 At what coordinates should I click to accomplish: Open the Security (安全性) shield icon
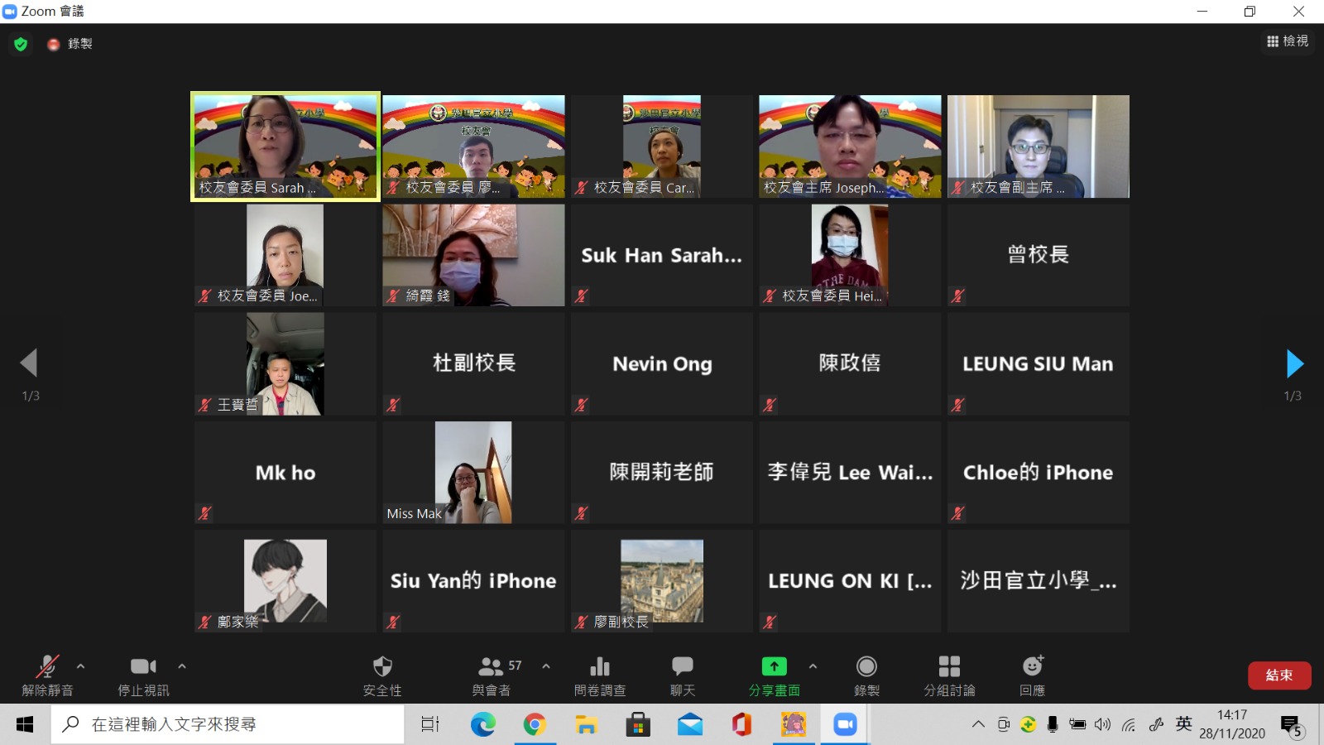[x=382, y=667]
